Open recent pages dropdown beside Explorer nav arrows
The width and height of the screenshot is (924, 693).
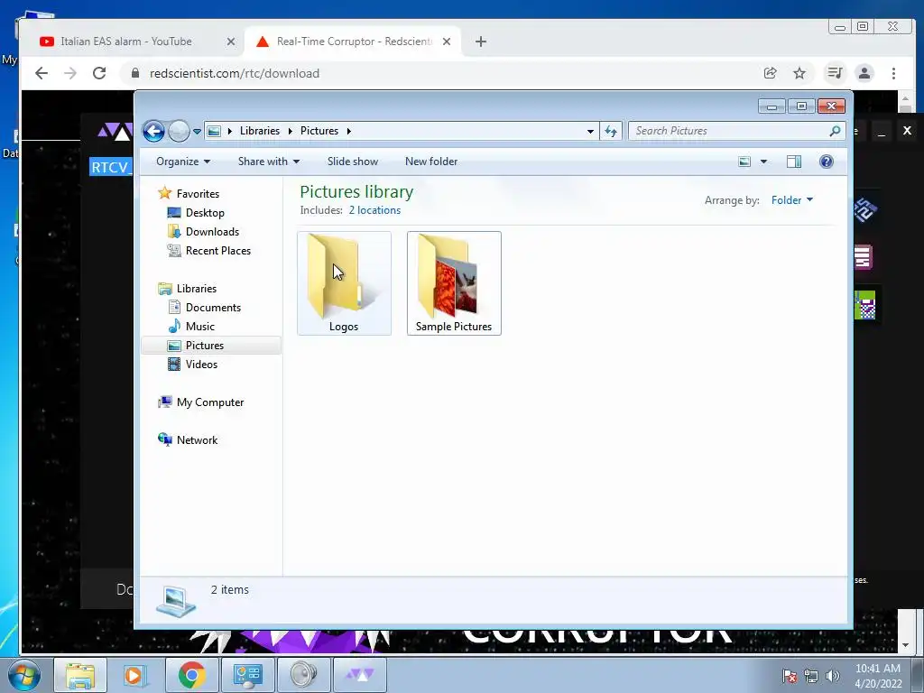(x=197, y=132)
